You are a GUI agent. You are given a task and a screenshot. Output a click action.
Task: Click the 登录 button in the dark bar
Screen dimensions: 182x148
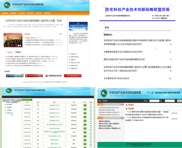[180, 101]
